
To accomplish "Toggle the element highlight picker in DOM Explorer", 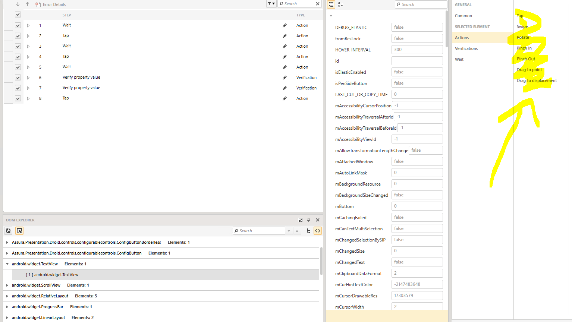I will [19, 231].
